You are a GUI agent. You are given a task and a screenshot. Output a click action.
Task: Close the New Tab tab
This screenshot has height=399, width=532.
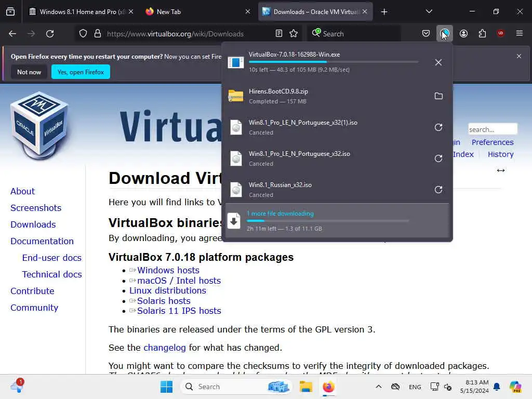point(248,11)
